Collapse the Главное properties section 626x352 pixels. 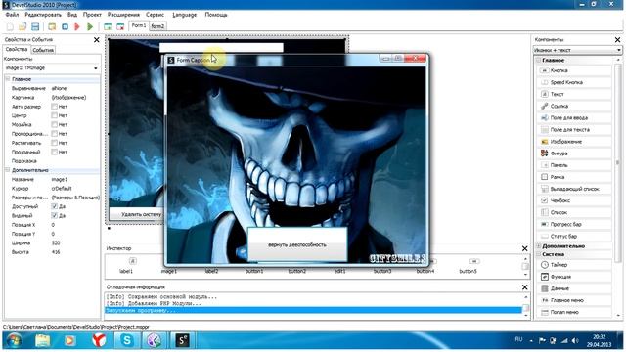pyautogui.click(x=8, y=79)
